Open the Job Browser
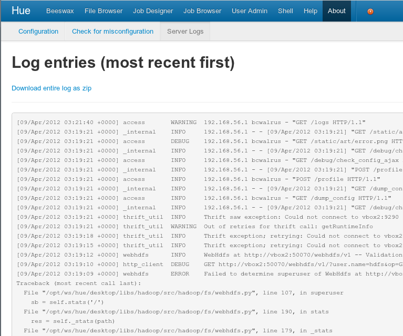The height and width of the screenshot is (336, 403). [202, 11]
